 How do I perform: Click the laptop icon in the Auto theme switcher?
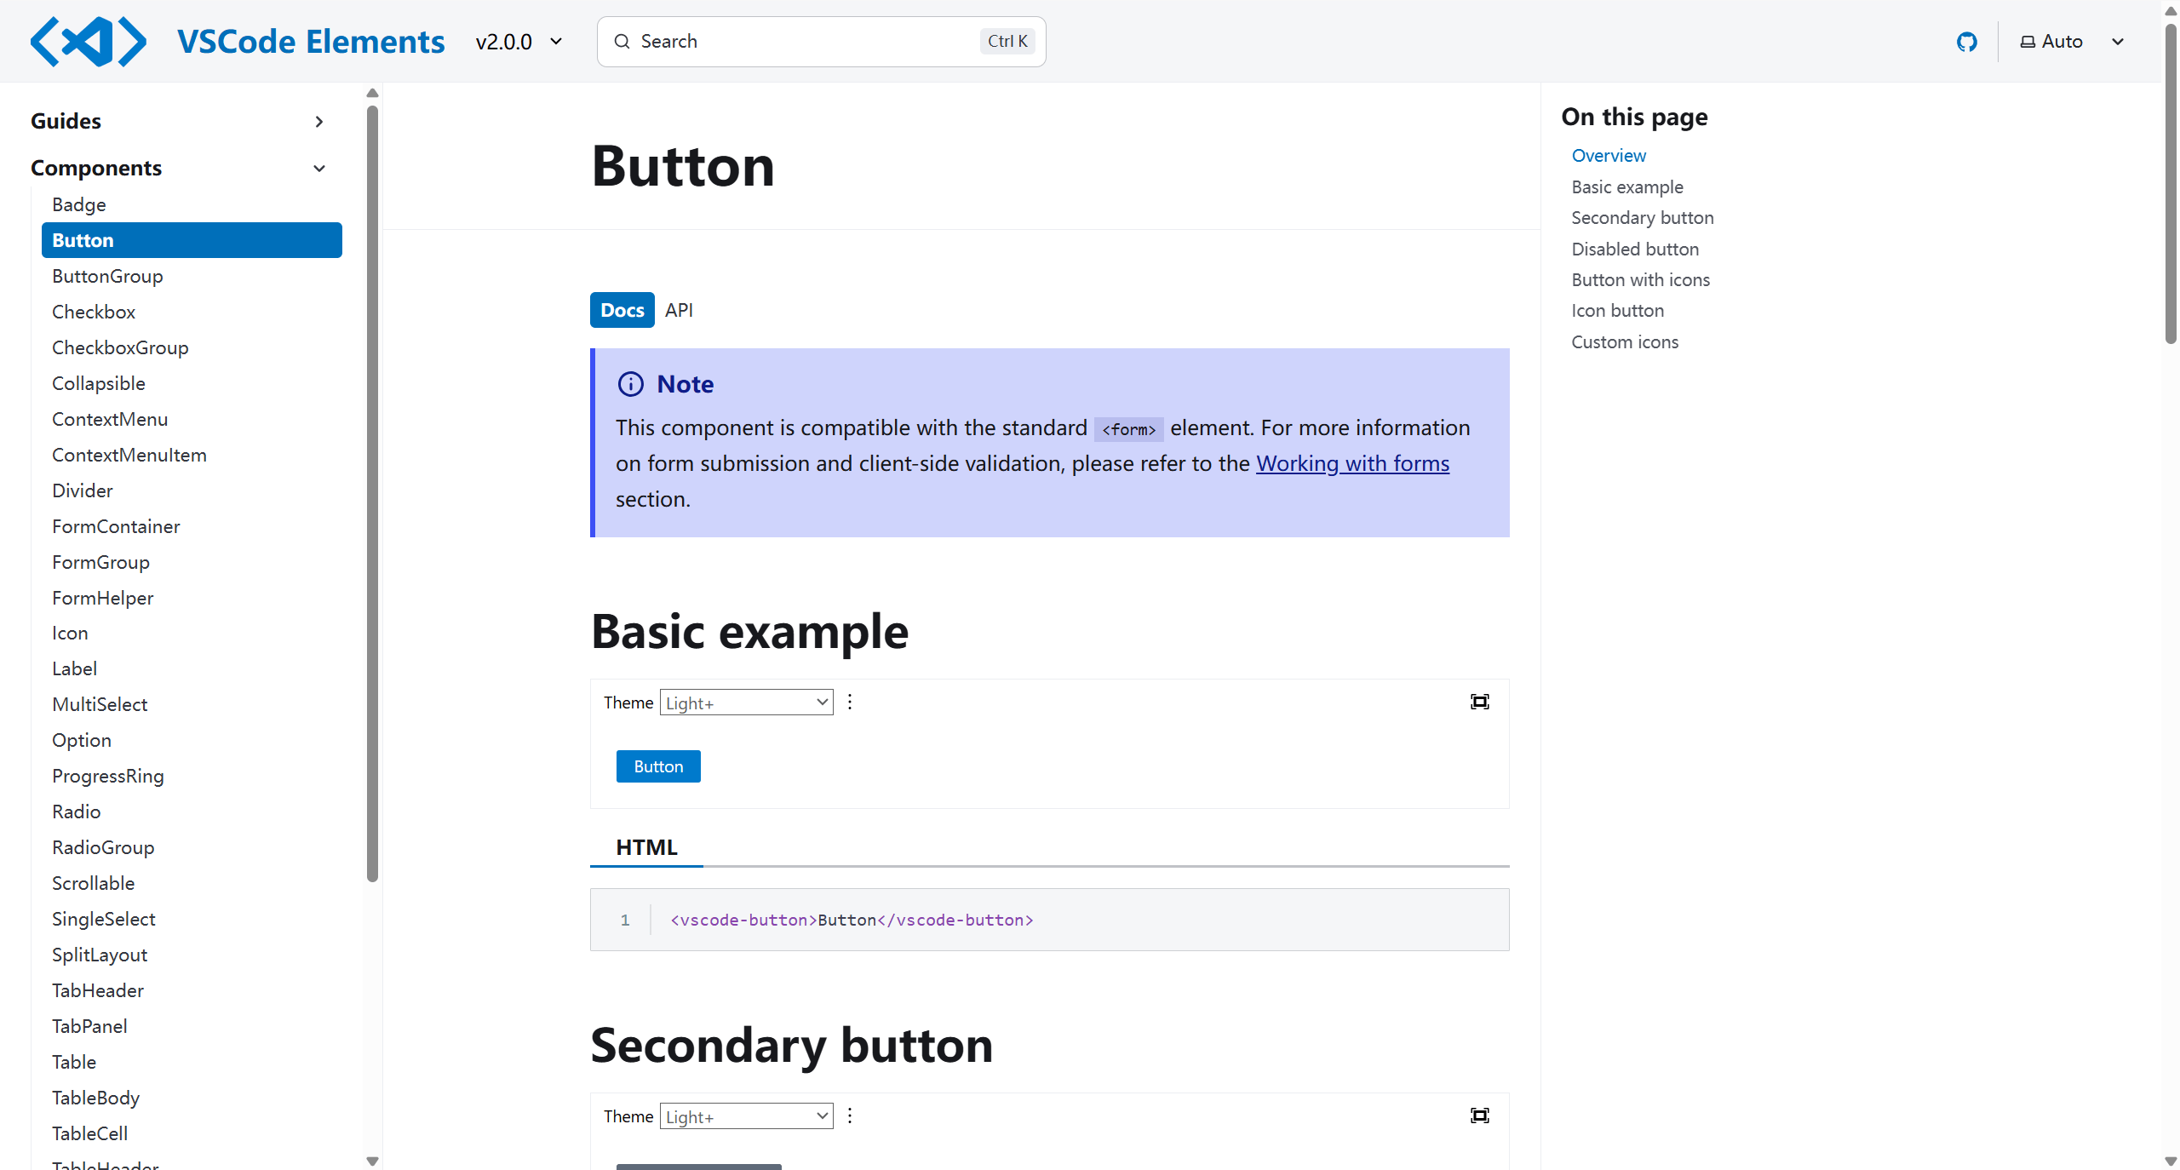(2028, 42)
